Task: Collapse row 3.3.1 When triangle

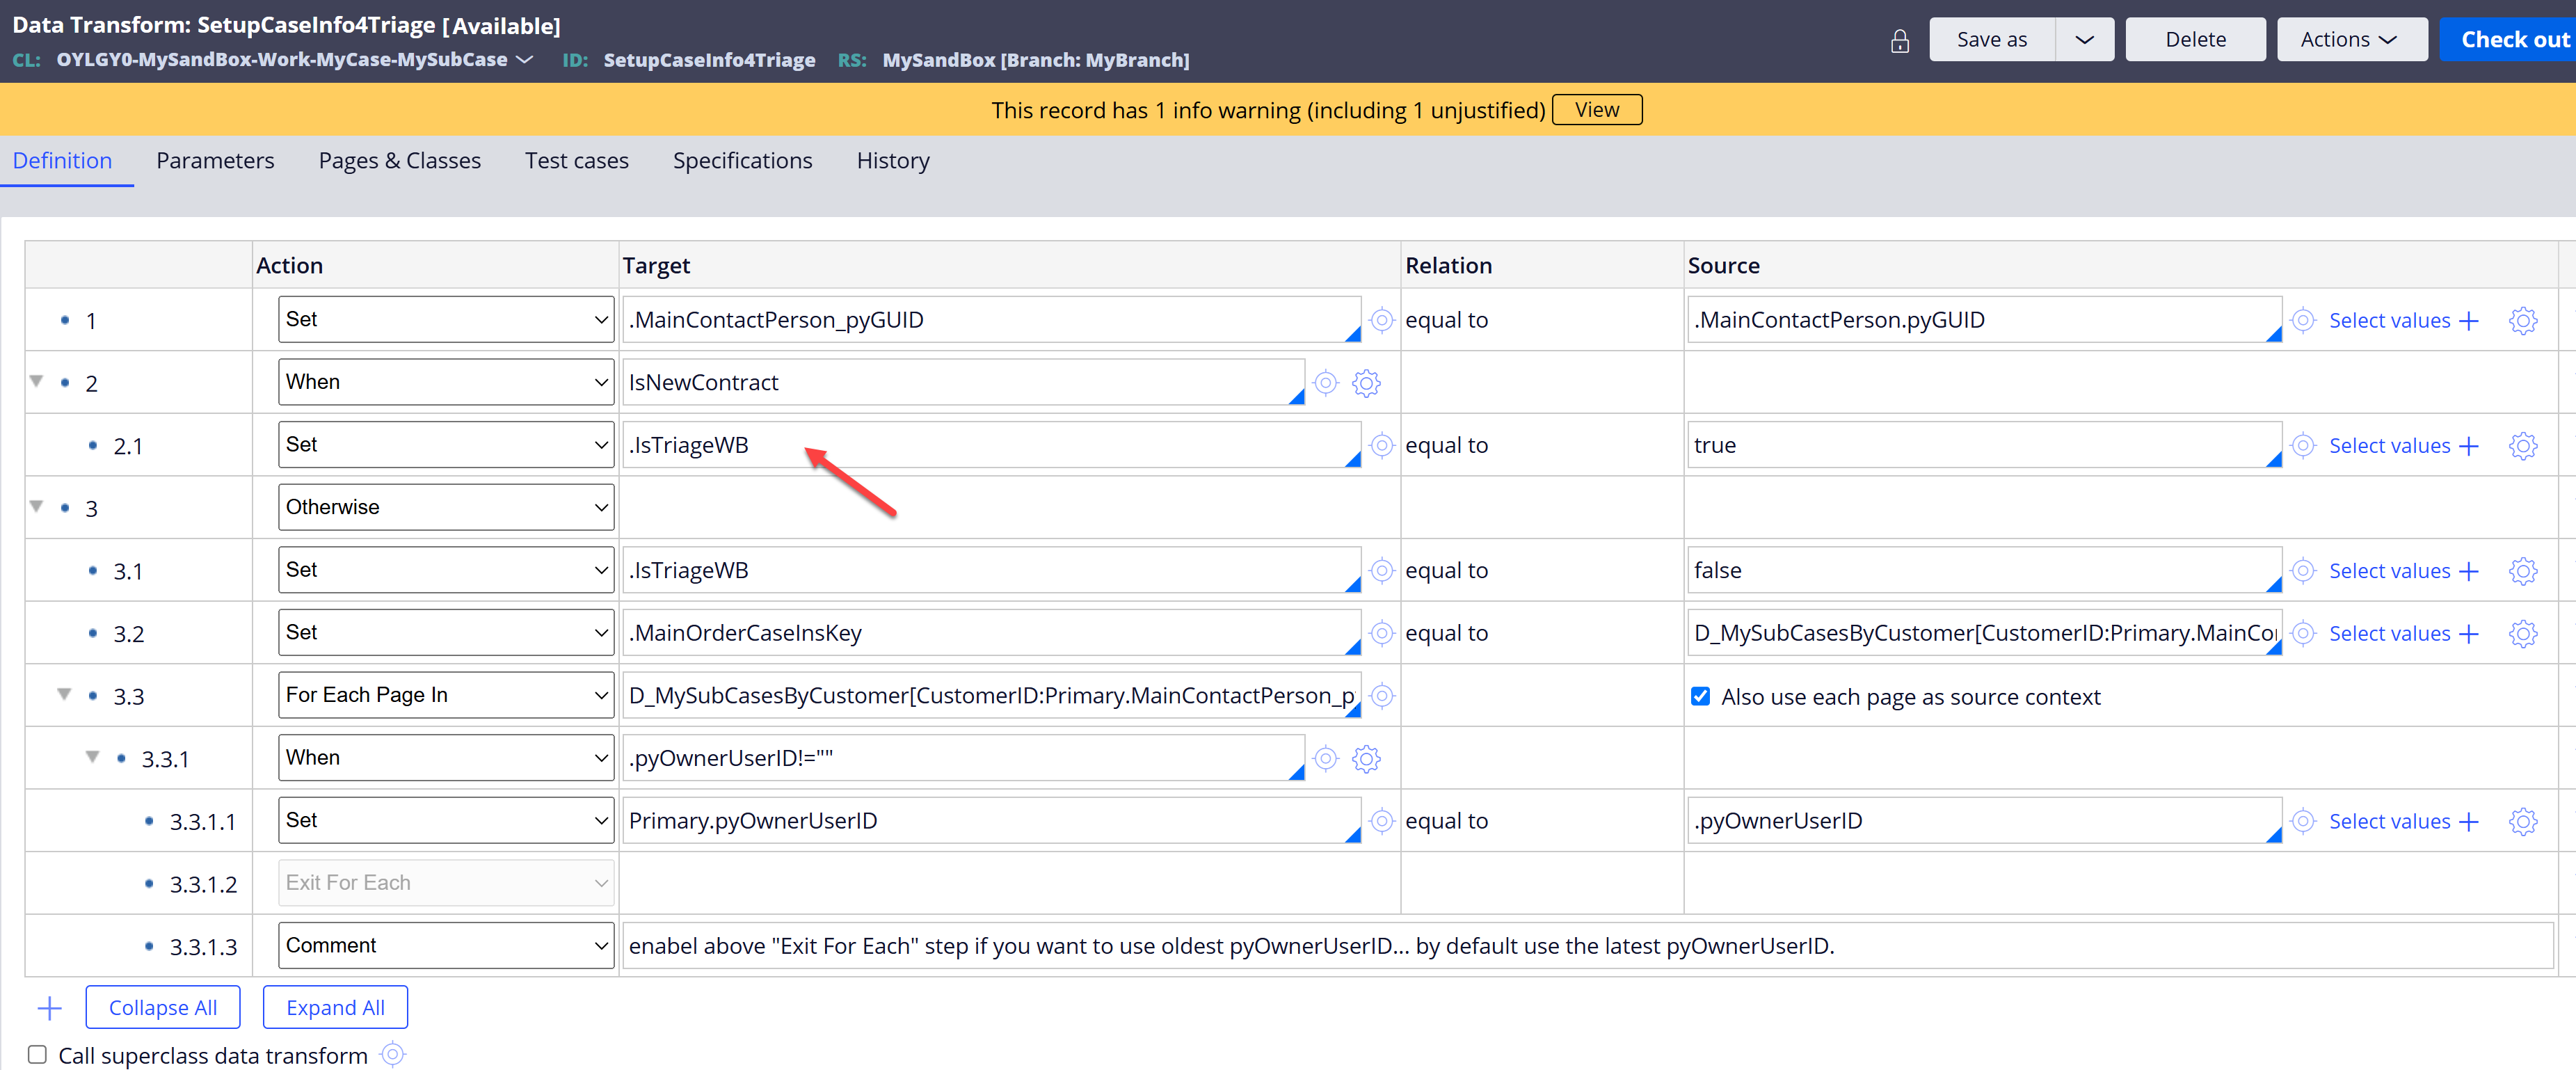Action: click(93, 757)
